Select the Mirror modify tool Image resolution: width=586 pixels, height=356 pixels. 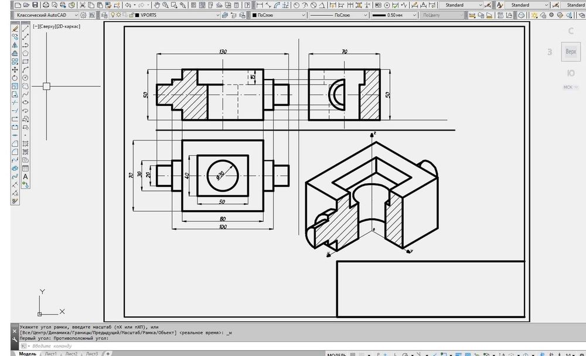click(15, 45)
